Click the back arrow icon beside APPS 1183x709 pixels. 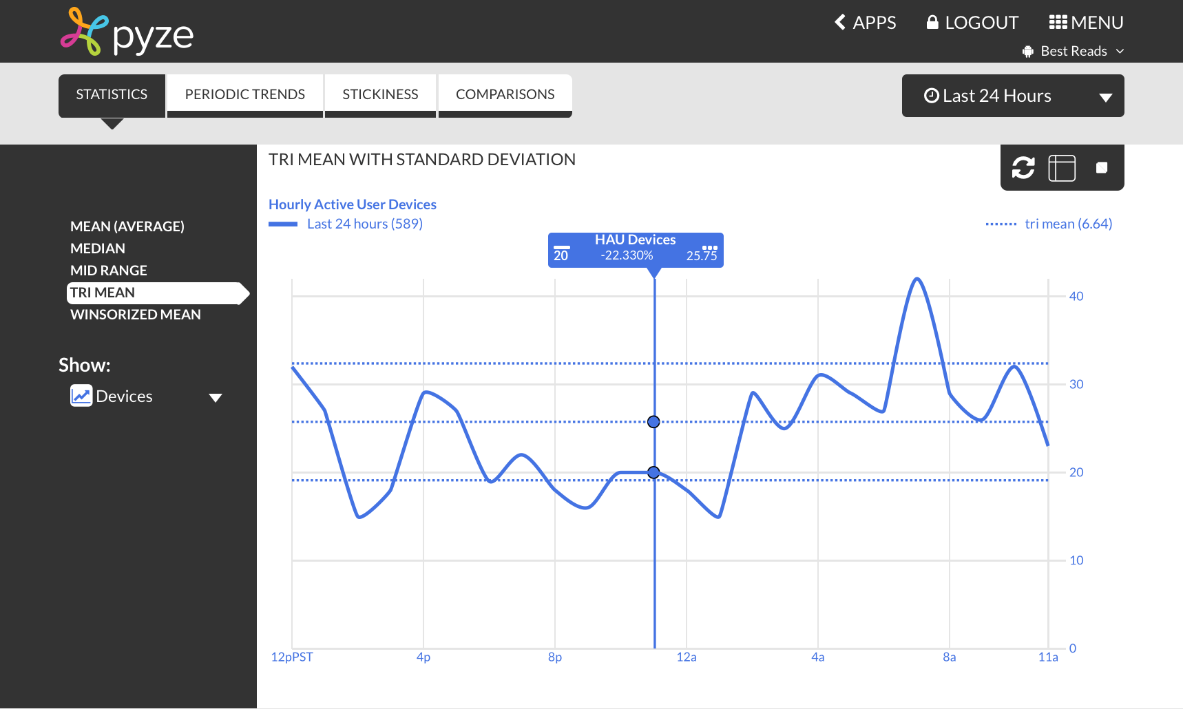pyautogui.click(x=839, y=22)
